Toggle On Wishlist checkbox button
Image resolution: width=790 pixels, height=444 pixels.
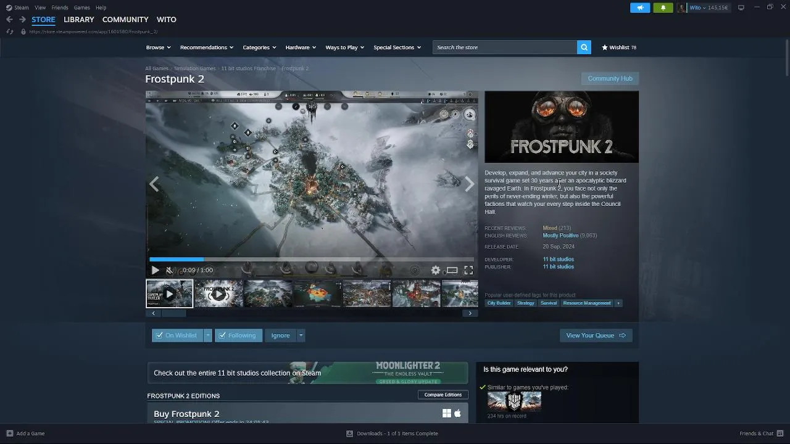click(177, 335)
